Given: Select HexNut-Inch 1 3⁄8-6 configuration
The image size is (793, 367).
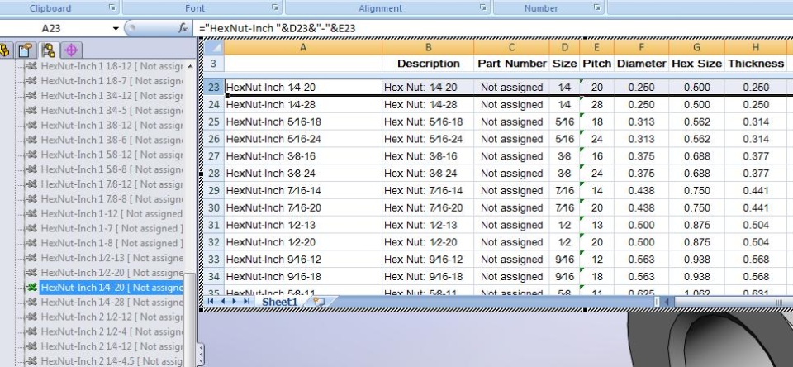Looking at the screenshot, I should point(112,140).
